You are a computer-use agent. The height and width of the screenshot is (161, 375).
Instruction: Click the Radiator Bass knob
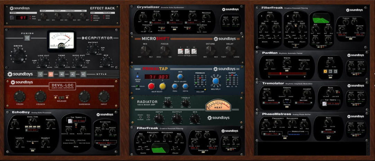(x=167, y=103)
